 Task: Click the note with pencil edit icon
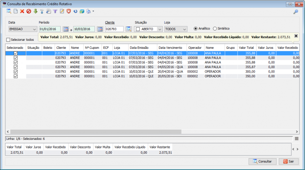click(62, 11)
